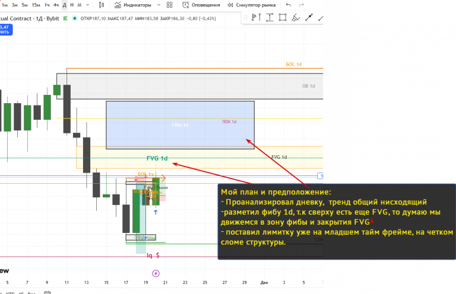
Task: Select the orange БОС 1ч label
Action: tap(145, 174)
